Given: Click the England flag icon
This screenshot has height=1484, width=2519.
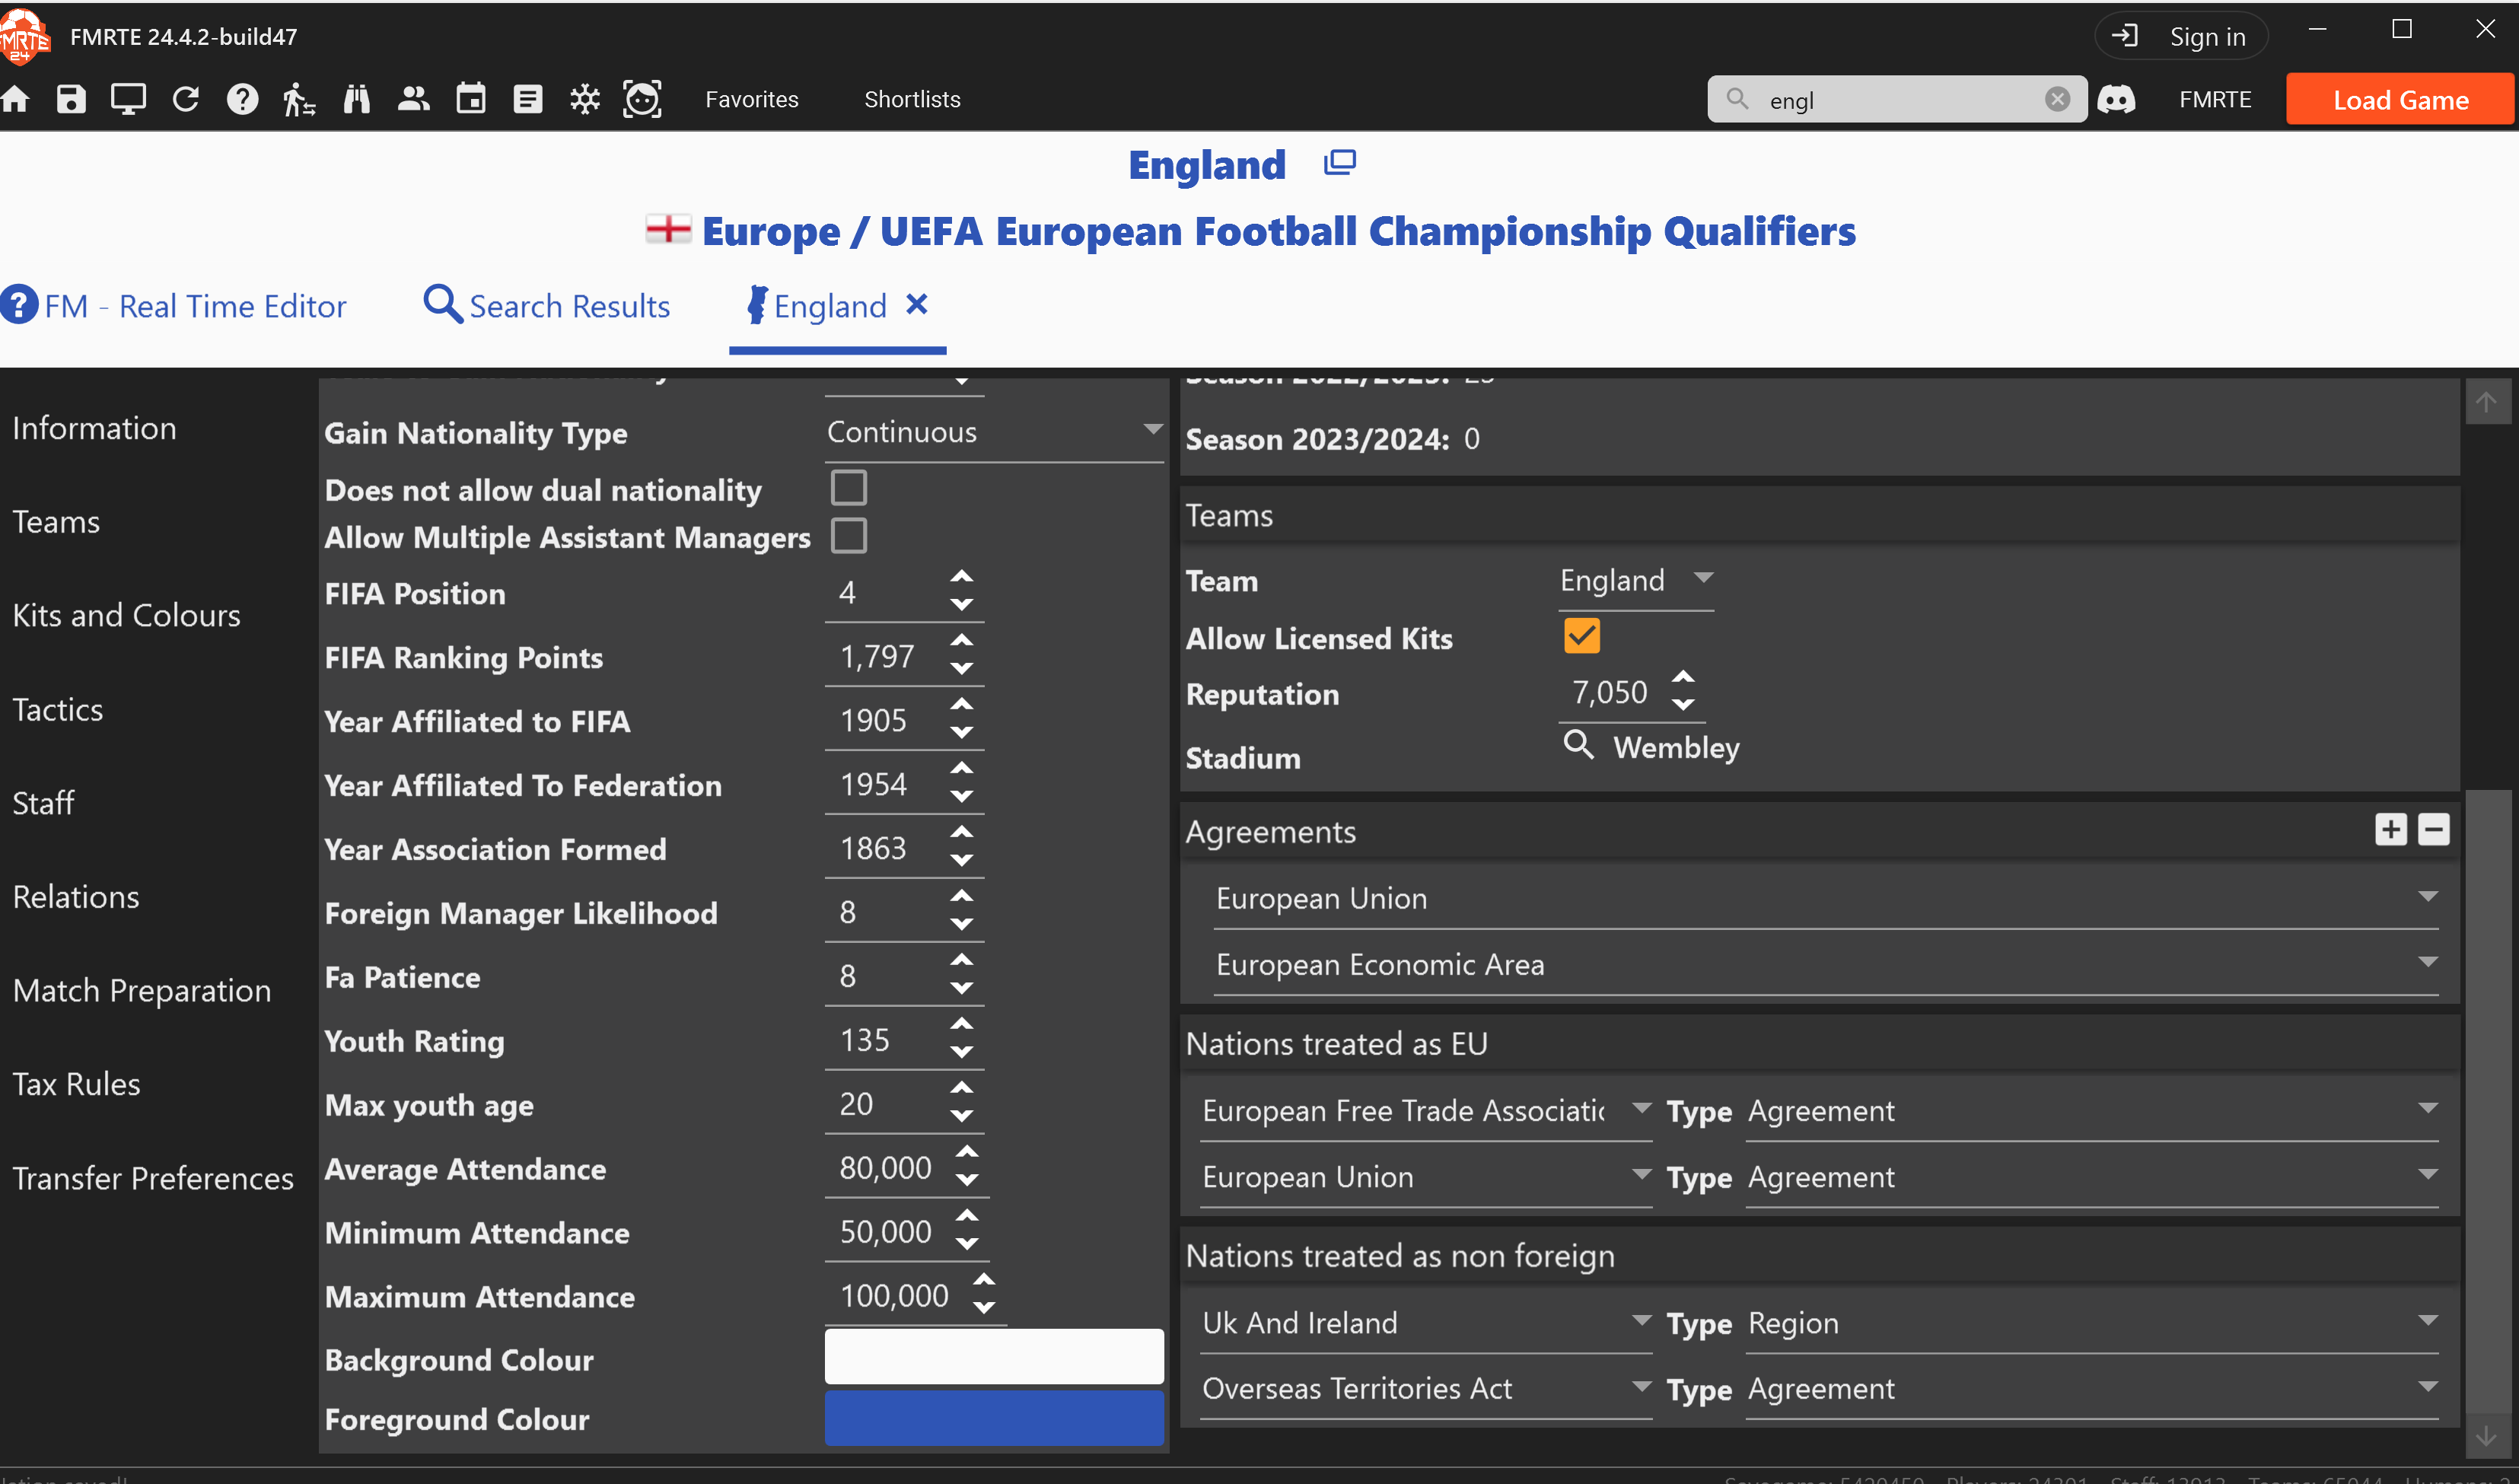Looking at the screenshot, I should (x=668, y=229).
